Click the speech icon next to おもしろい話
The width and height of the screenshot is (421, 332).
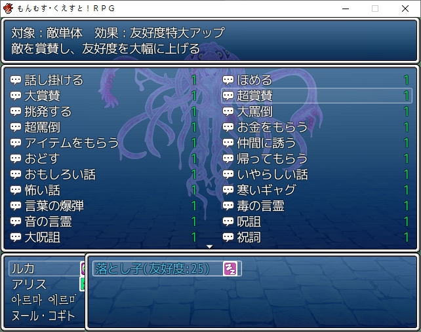click(16, 175)
